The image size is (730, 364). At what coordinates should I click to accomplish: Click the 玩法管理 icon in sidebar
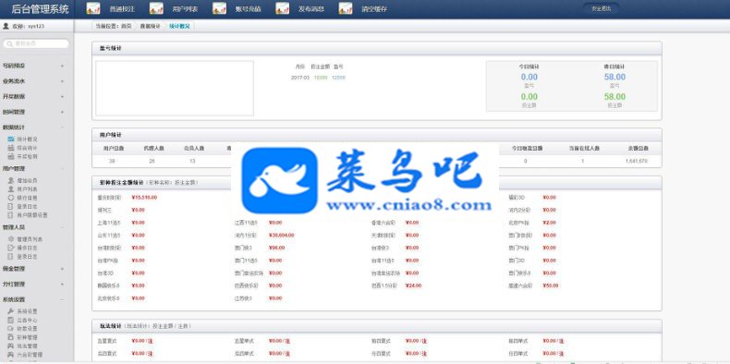click(x=11, y=346)
